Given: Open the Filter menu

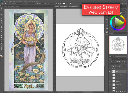Looking at the screenshot, I should (24, 1).
